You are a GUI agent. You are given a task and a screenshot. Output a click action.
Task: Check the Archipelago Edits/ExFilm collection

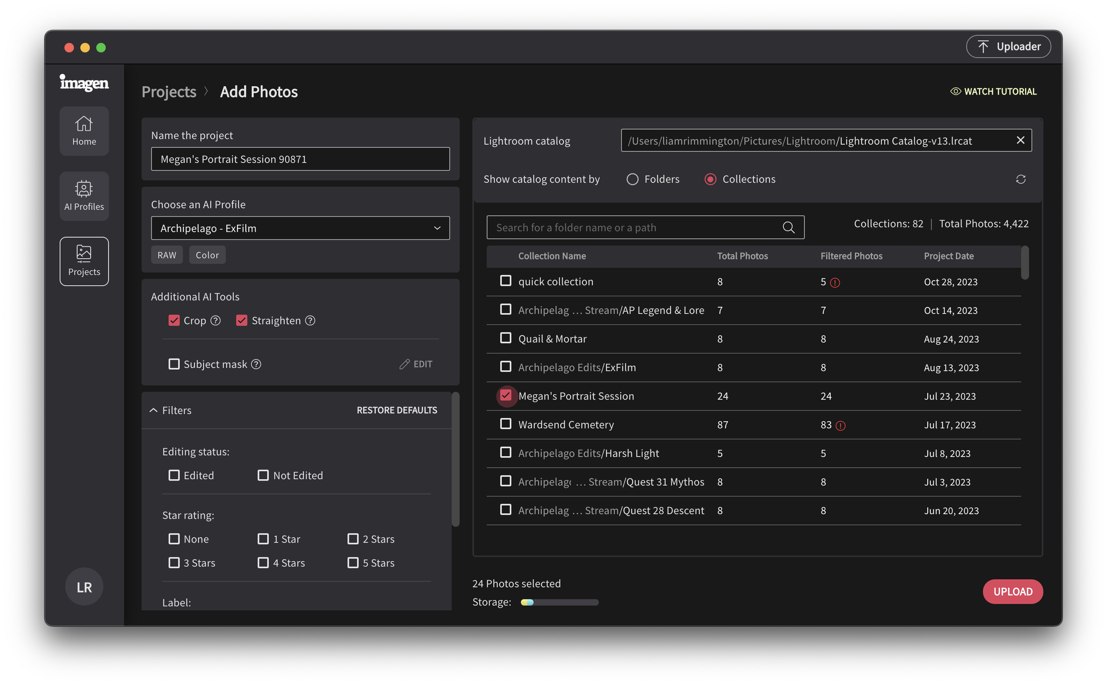pos(505,367)
